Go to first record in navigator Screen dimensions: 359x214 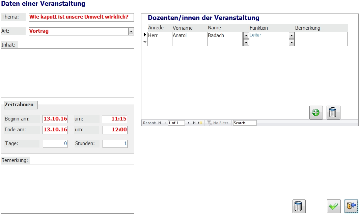(x=160, y=123)
